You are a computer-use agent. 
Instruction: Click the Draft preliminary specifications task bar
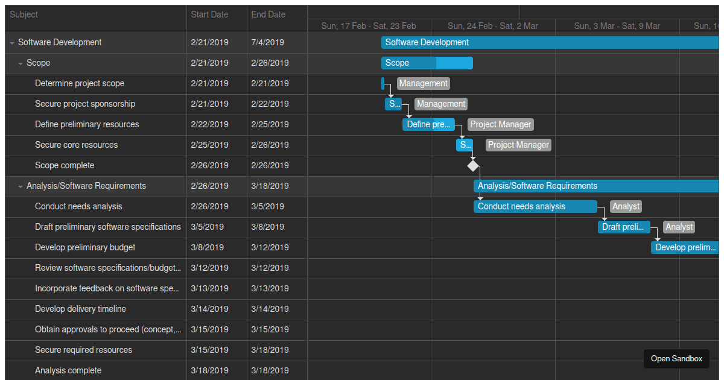(623, 227)
